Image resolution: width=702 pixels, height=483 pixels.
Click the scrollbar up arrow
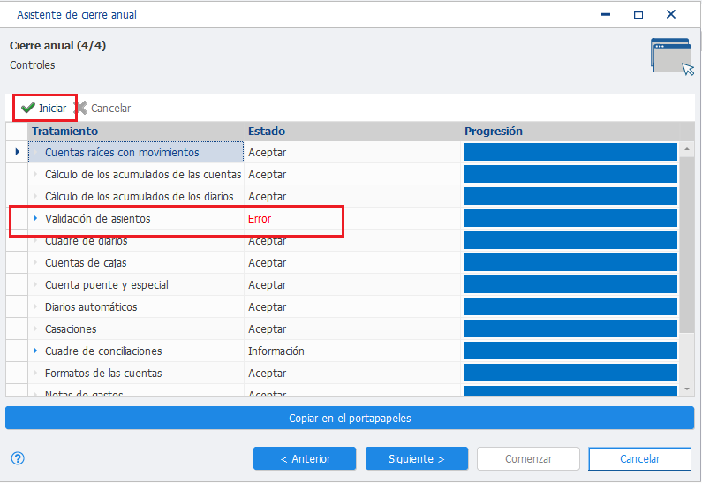pos(687,148)
